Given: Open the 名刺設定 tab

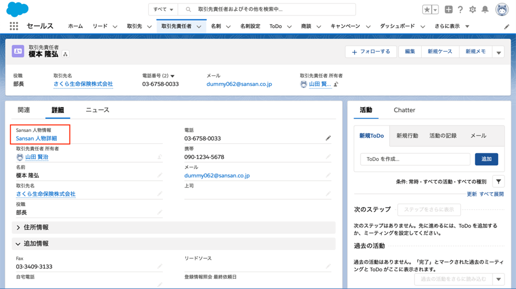Looking at the screenshot, I should [250, 26].
